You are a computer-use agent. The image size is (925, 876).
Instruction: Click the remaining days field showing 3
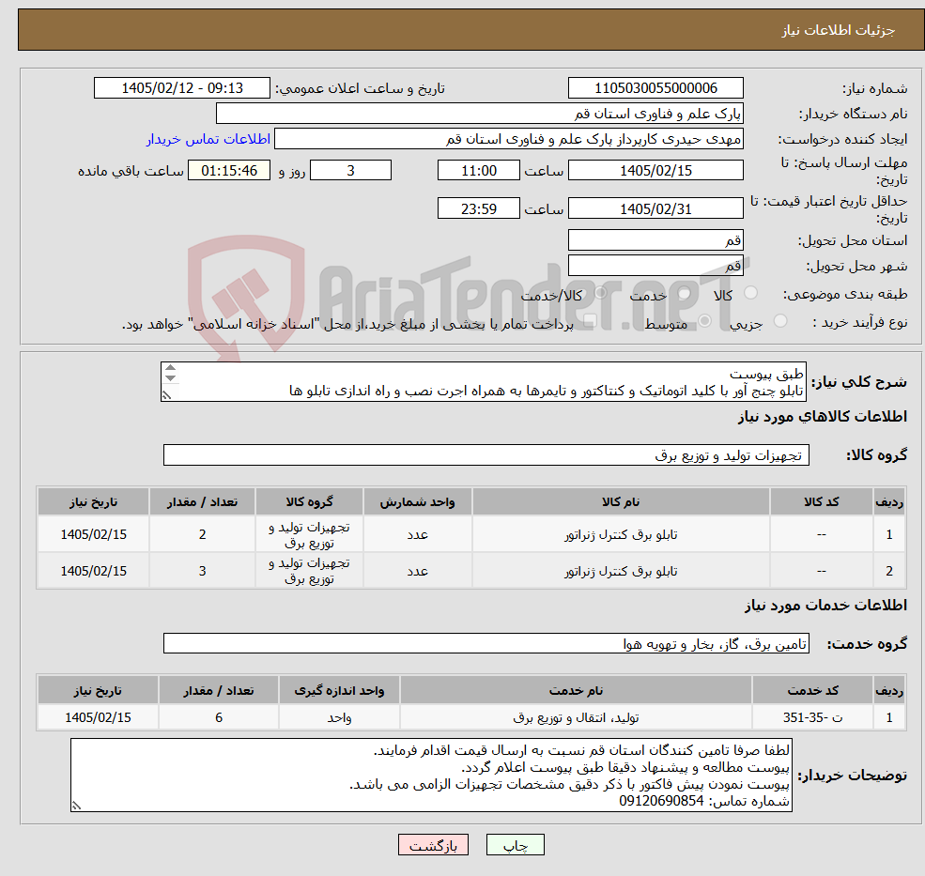coord(350,171)
